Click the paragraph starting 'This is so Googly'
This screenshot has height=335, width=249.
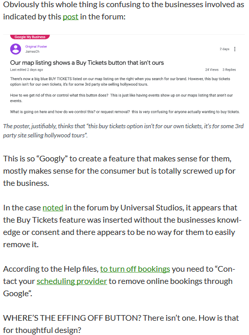[x=119, y=171]
